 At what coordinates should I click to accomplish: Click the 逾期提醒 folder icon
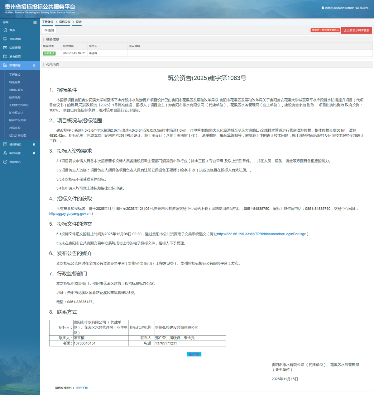(x=5, y=47)
